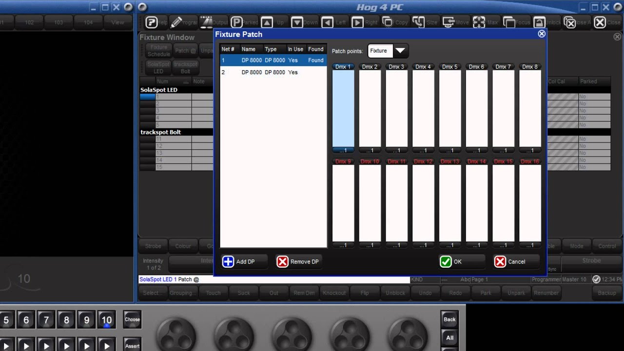624x351 pixels.
Task: Select the Dmx 1 universe column
Action: click(343, 108)
